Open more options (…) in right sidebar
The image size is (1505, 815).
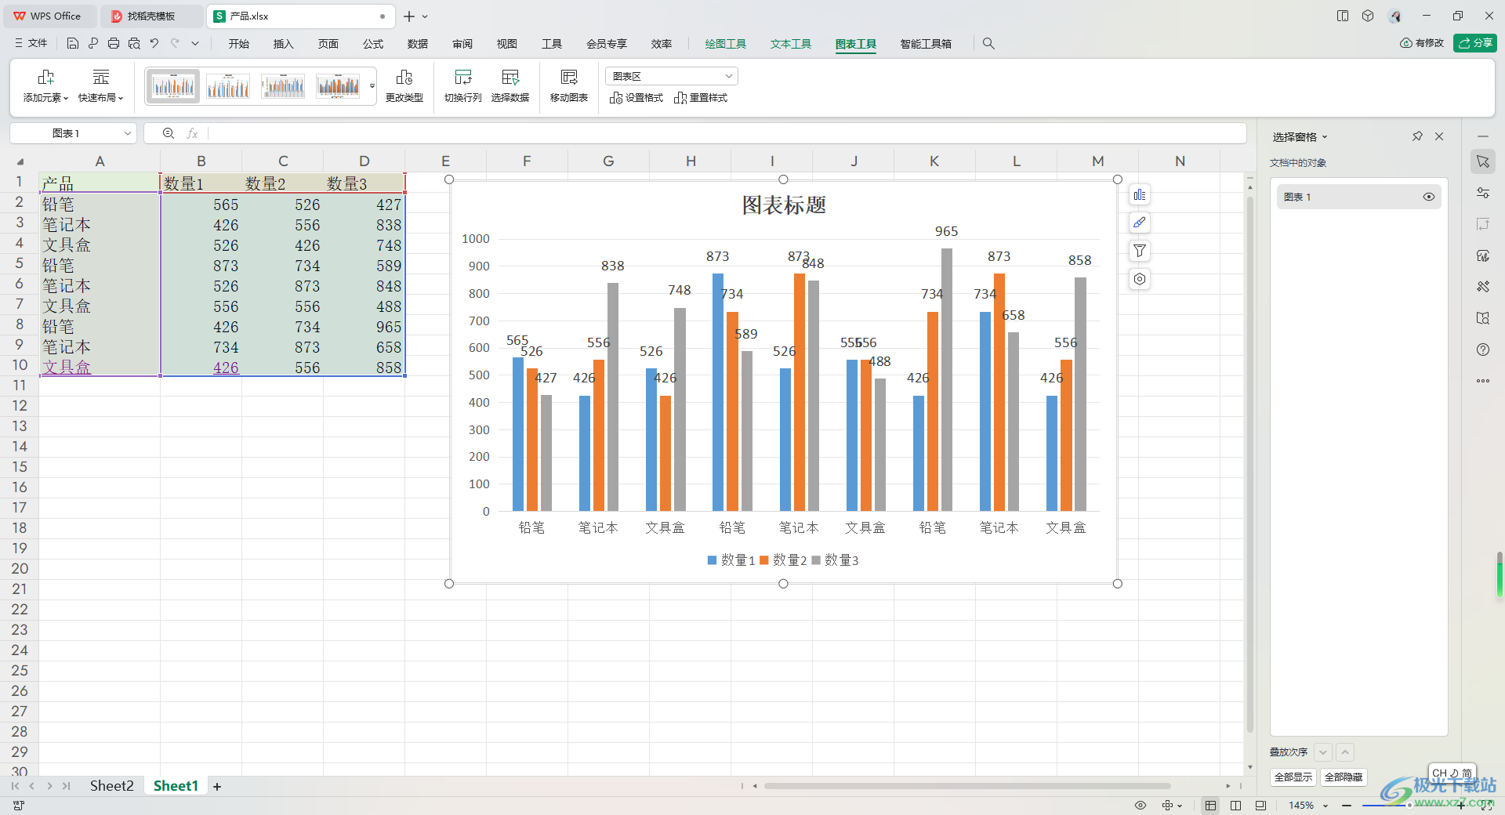[1483, 381]
